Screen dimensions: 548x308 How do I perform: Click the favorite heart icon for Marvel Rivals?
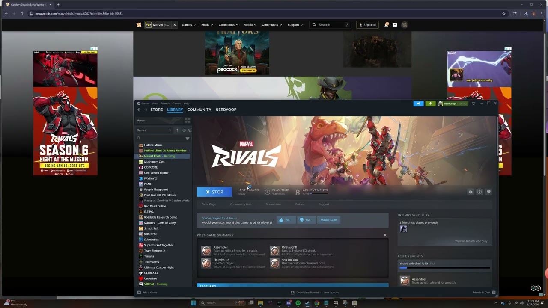point(488,192)
